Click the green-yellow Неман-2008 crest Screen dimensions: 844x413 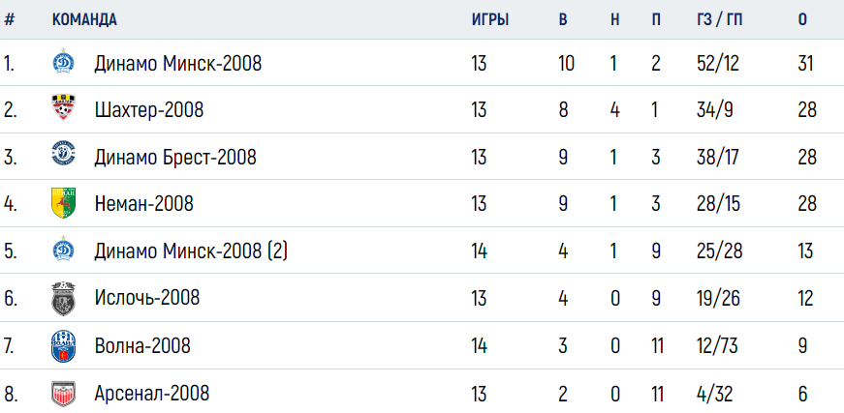(x=64, y=202)
